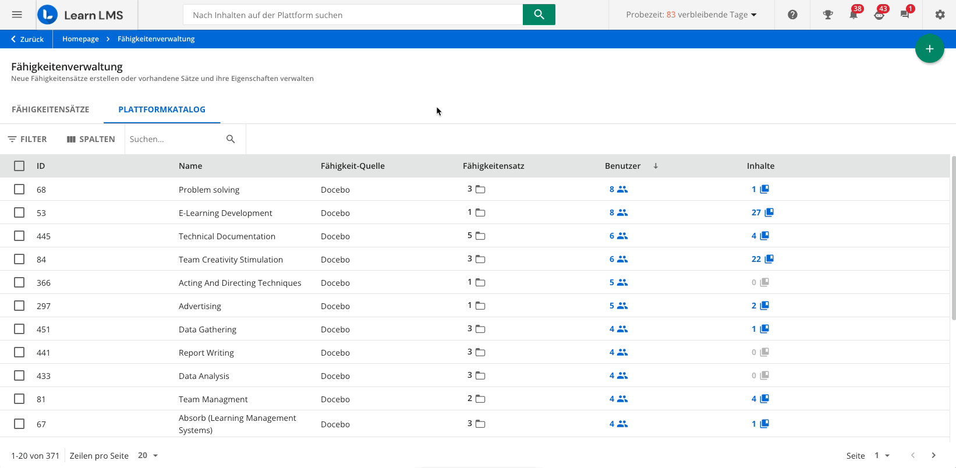Image resolution: width=956 pixels, height=468 pixels.
Task: View content of Technical Documentation
Action: click(760, 236)
